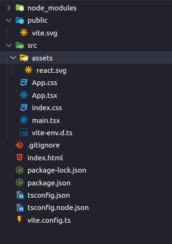Click the public folder globe icon
Viewport: 172px width, 244px height.
coord(20,20)
